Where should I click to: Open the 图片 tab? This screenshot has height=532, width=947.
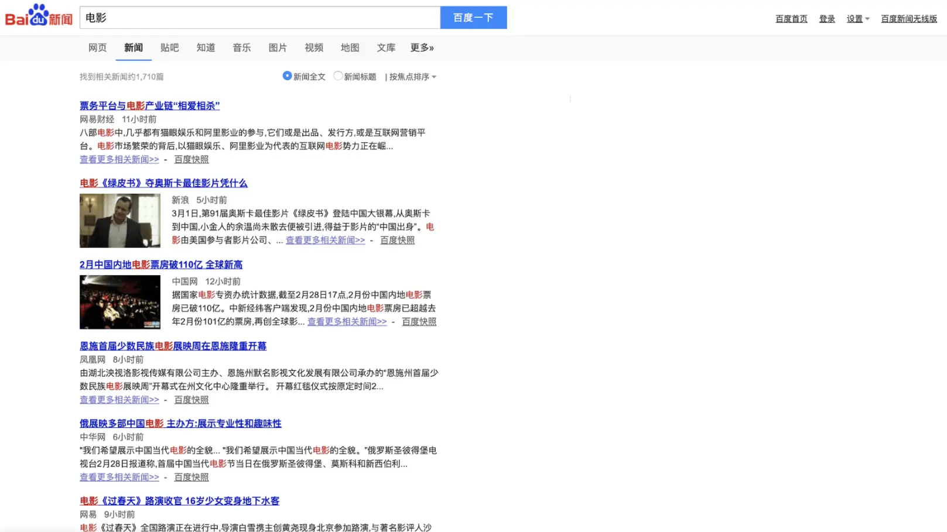click(278, 48)
